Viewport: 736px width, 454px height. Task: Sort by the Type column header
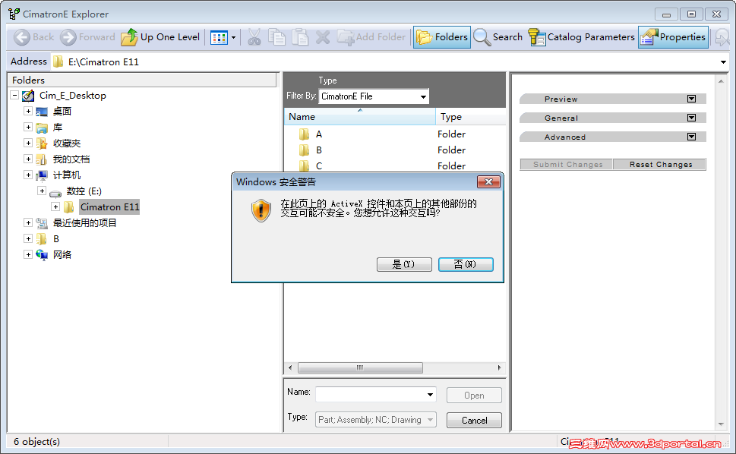tap(471, 117)
